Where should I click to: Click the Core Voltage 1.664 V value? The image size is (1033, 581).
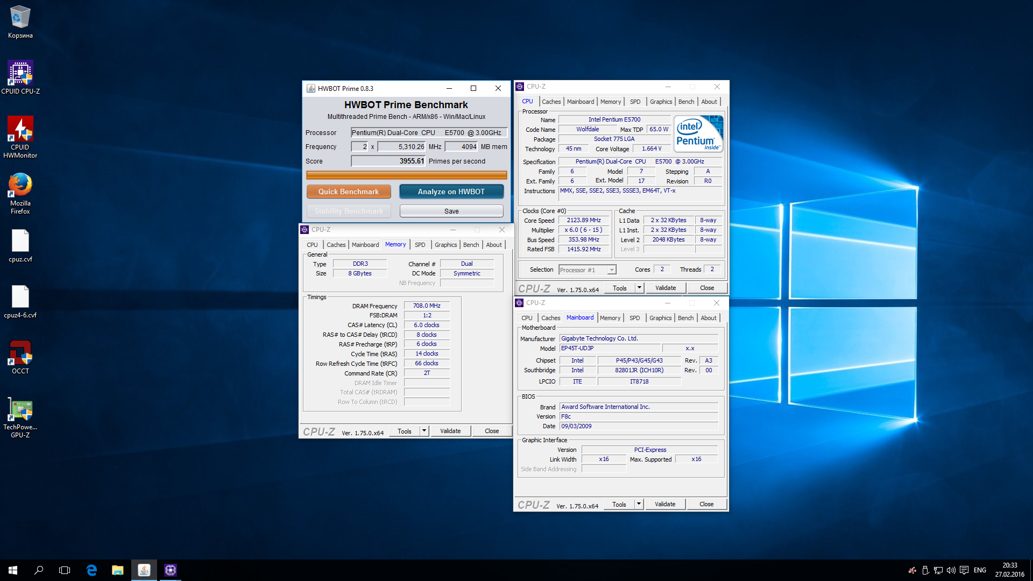(652, 148)
